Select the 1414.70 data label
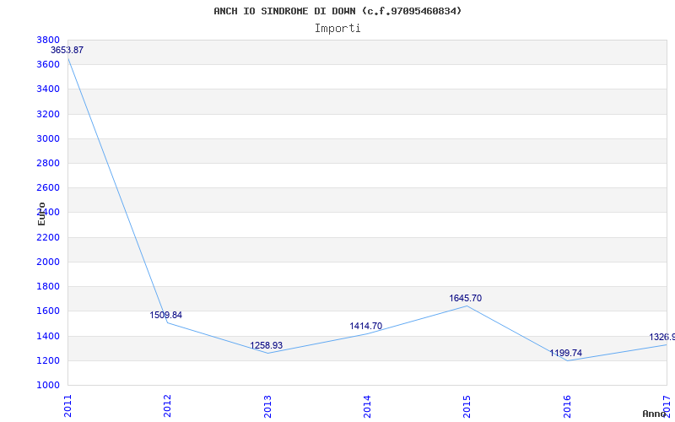Viewport: 675px width, 422px height. click(x=366, y=326)
